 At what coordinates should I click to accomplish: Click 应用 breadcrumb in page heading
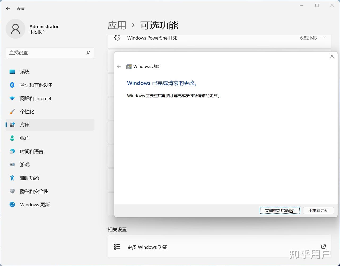117,25
